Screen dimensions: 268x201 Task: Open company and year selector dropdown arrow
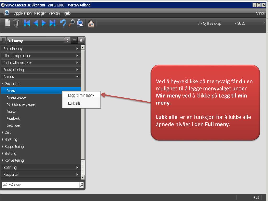264,23
